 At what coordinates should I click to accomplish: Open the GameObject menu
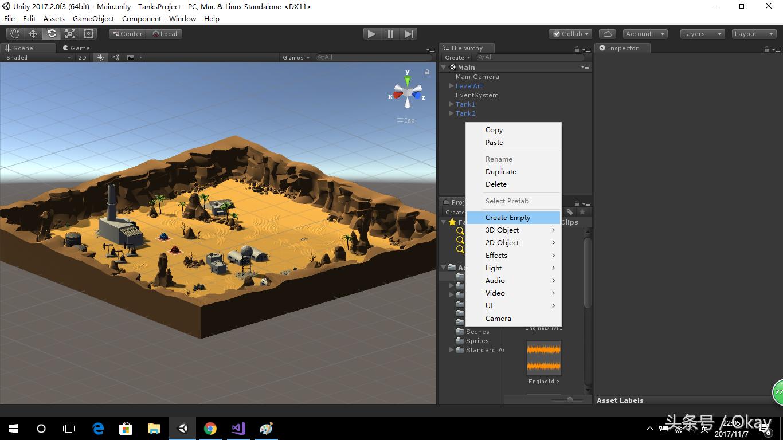tap(93, 18)
